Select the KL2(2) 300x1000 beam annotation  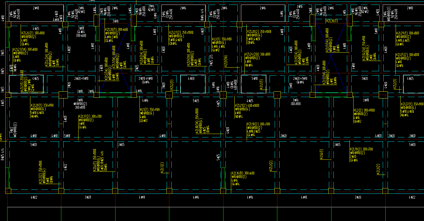364,110
